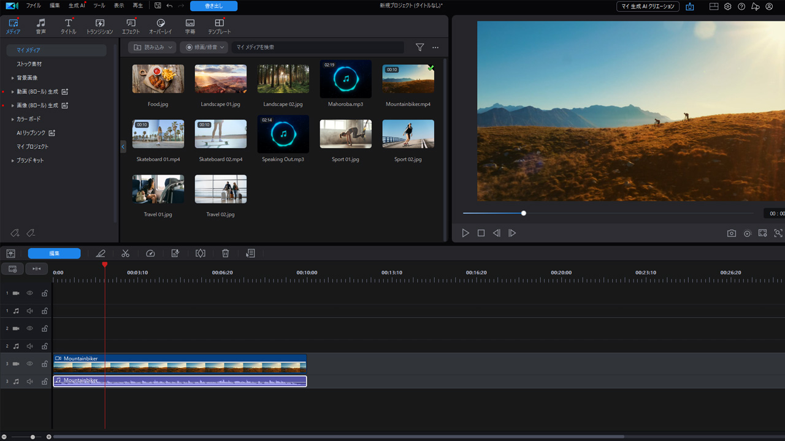Click the 書き出し export button
Viewport: 785px width, 441px height.
pyautogui.click(x=213, y=6)
